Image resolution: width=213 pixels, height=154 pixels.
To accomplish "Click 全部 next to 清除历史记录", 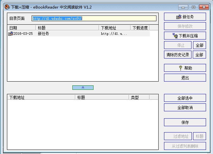I will click(199, 55).
